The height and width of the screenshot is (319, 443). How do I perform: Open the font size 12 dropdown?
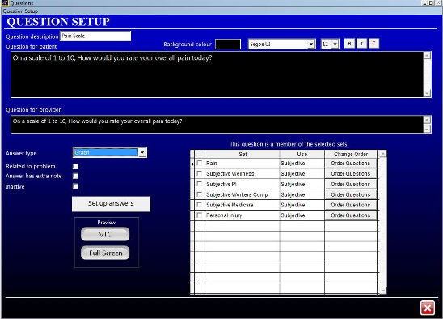[x=335, y=45]
